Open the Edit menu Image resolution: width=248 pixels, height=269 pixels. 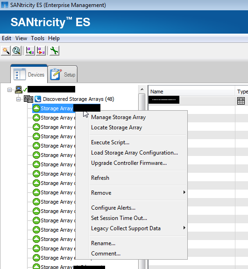[x=7, y=38]
